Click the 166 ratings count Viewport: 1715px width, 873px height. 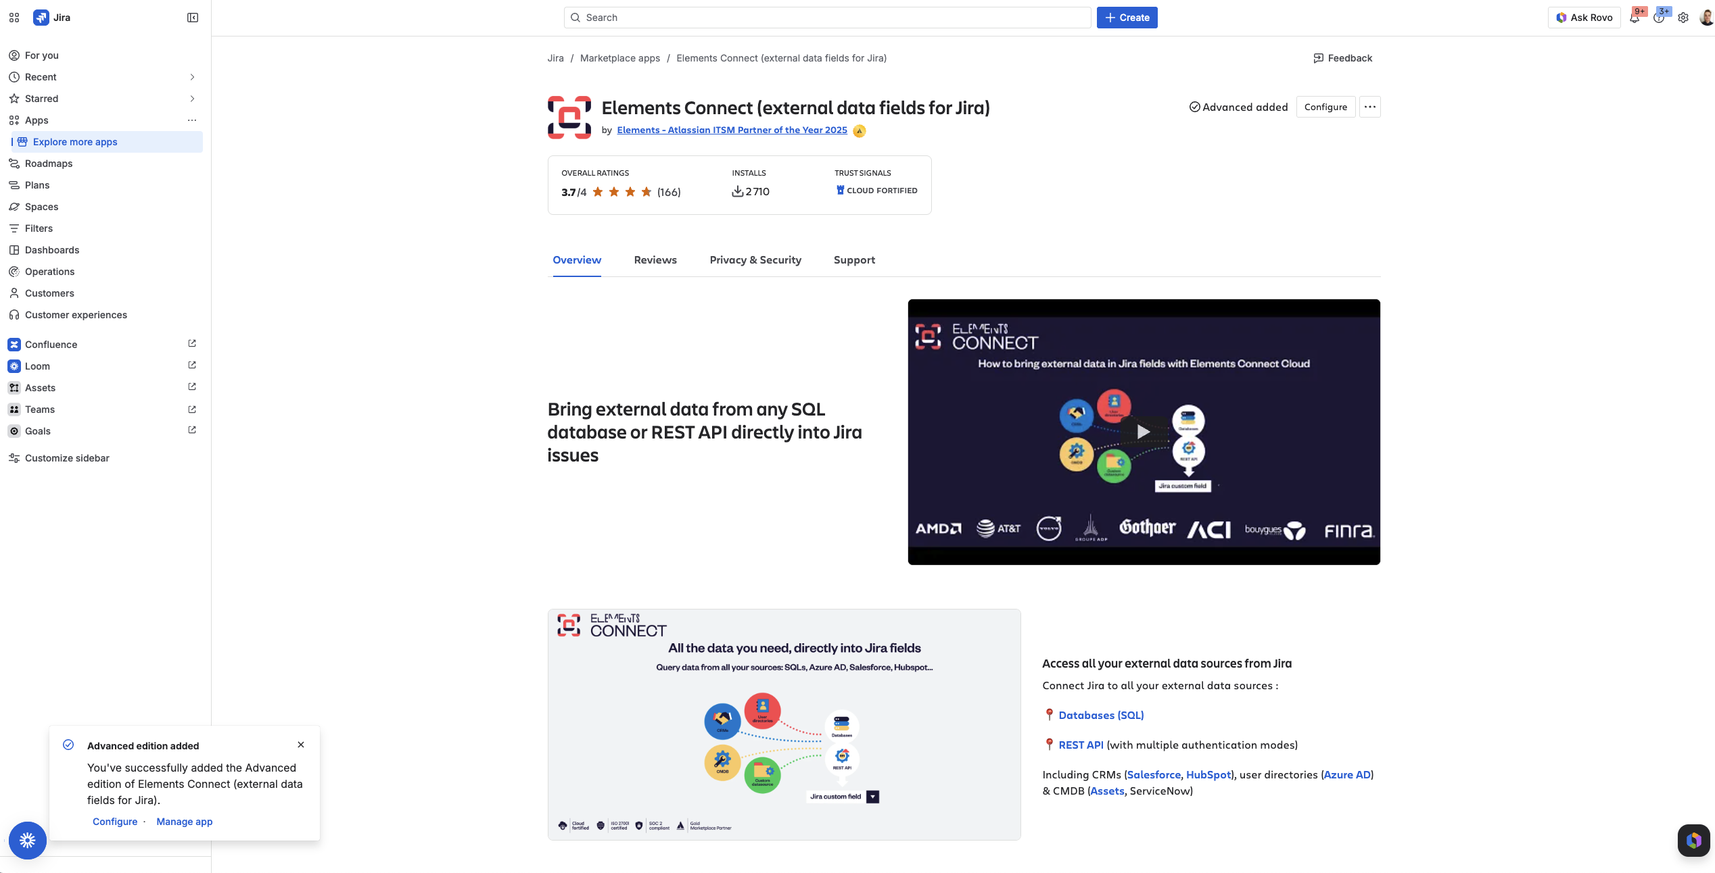(x=669, y=192)
